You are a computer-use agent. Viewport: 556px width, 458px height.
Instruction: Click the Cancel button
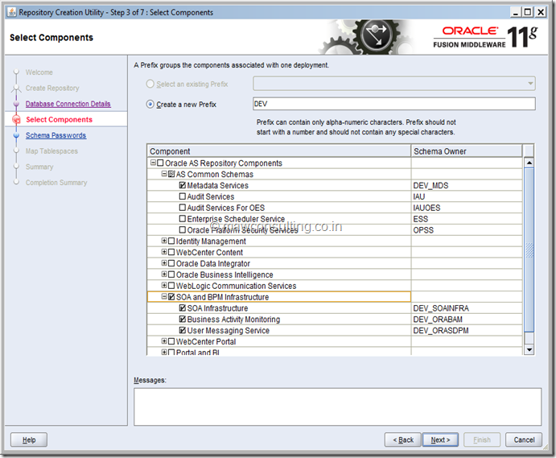[x=524, y=440]
